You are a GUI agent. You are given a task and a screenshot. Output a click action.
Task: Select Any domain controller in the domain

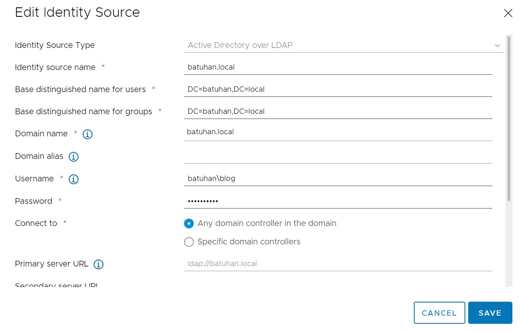click(189, 224)
